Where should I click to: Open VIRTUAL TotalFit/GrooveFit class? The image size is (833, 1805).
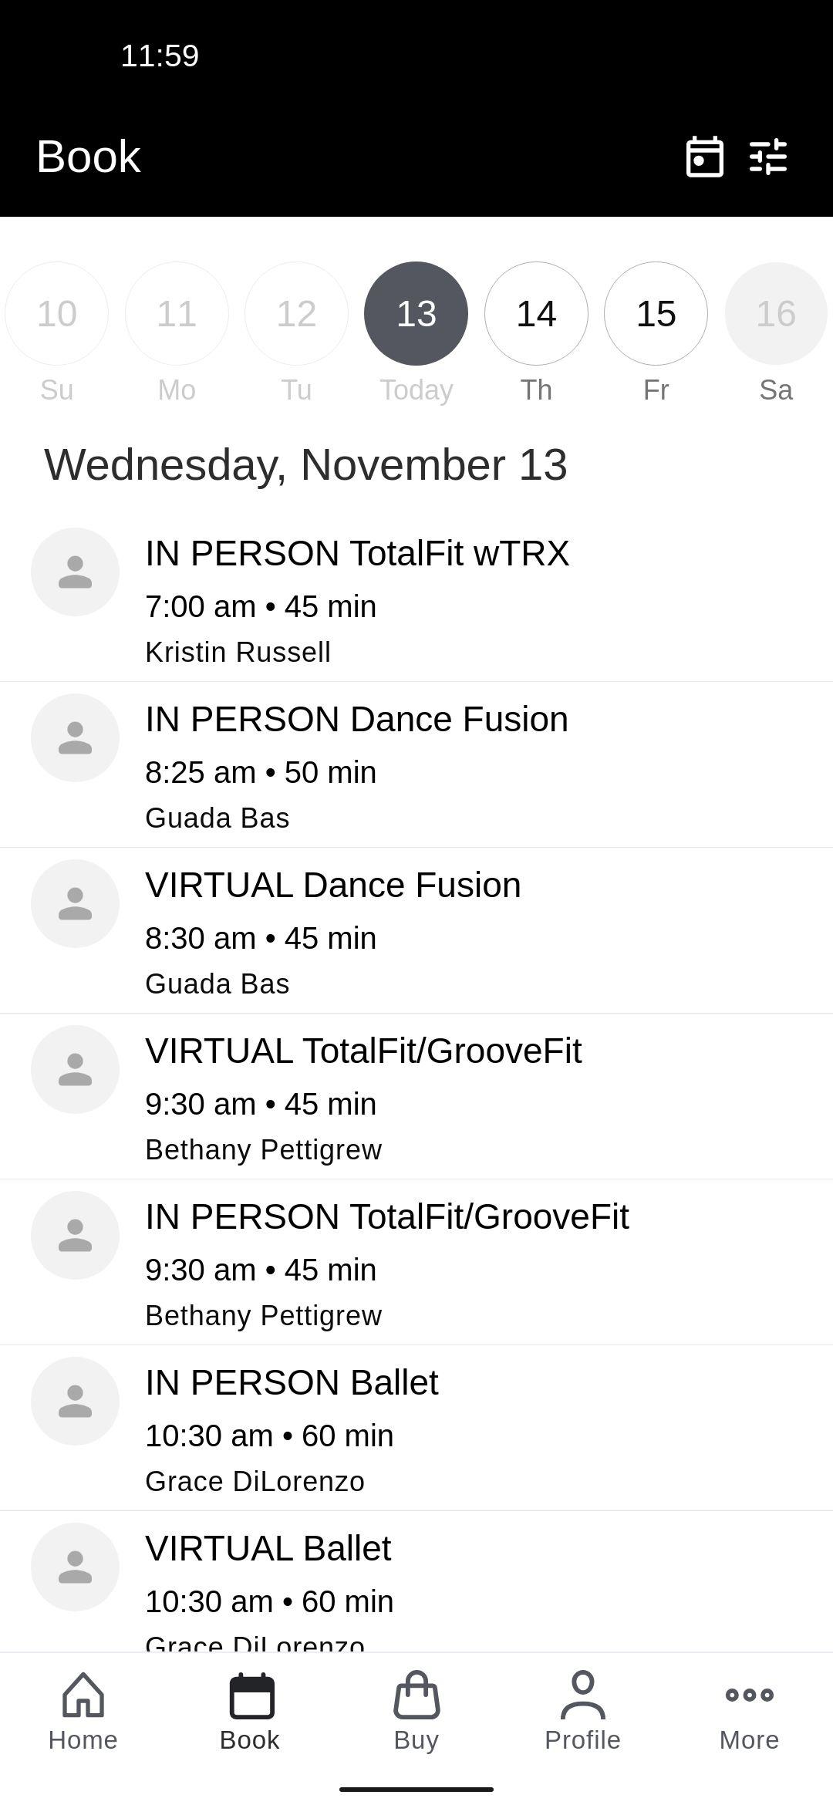(x=416, y=1097)
